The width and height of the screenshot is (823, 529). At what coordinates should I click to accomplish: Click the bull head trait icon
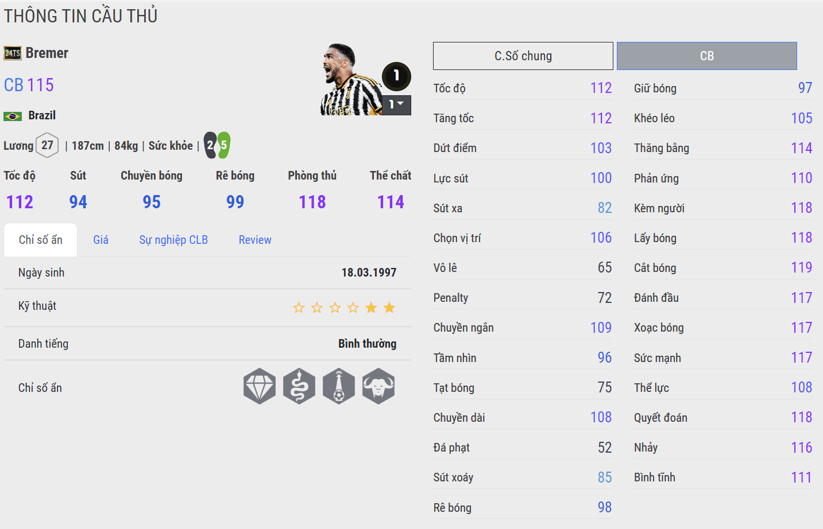(378, 386)
